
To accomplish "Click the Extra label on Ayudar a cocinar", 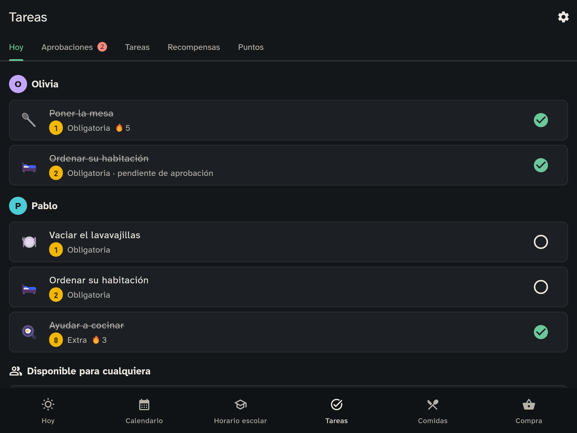I will (77, 340).
